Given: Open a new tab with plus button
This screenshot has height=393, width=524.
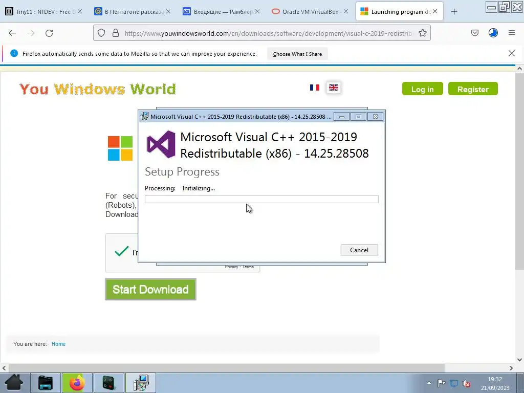Looking at the screenshot, I should pyautogui.click(x=454, y=12).
